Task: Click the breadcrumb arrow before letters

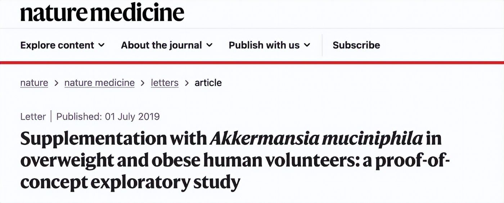Action: (143, 83)
